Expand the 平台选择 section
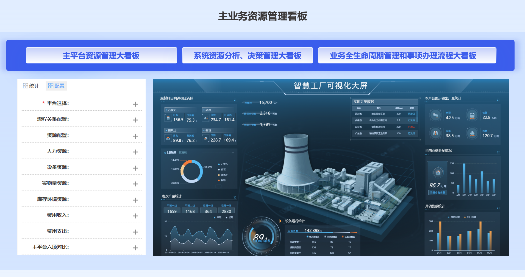Screen dimensions: 525x277 [x=135, y=104]
